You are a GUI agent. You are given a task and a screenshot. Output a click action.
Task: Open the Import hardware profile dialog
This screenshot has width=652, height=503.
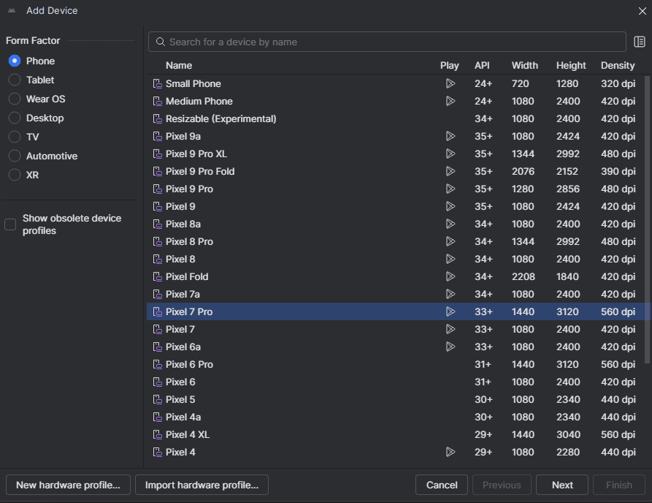[202, 485]
